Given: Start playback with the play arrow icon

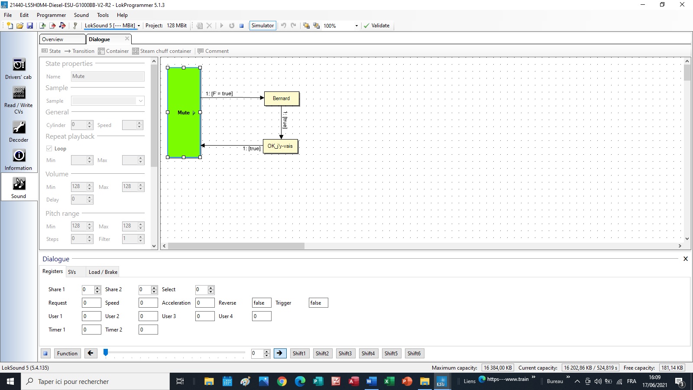Looking at the screenshot, I should (221, 26).
